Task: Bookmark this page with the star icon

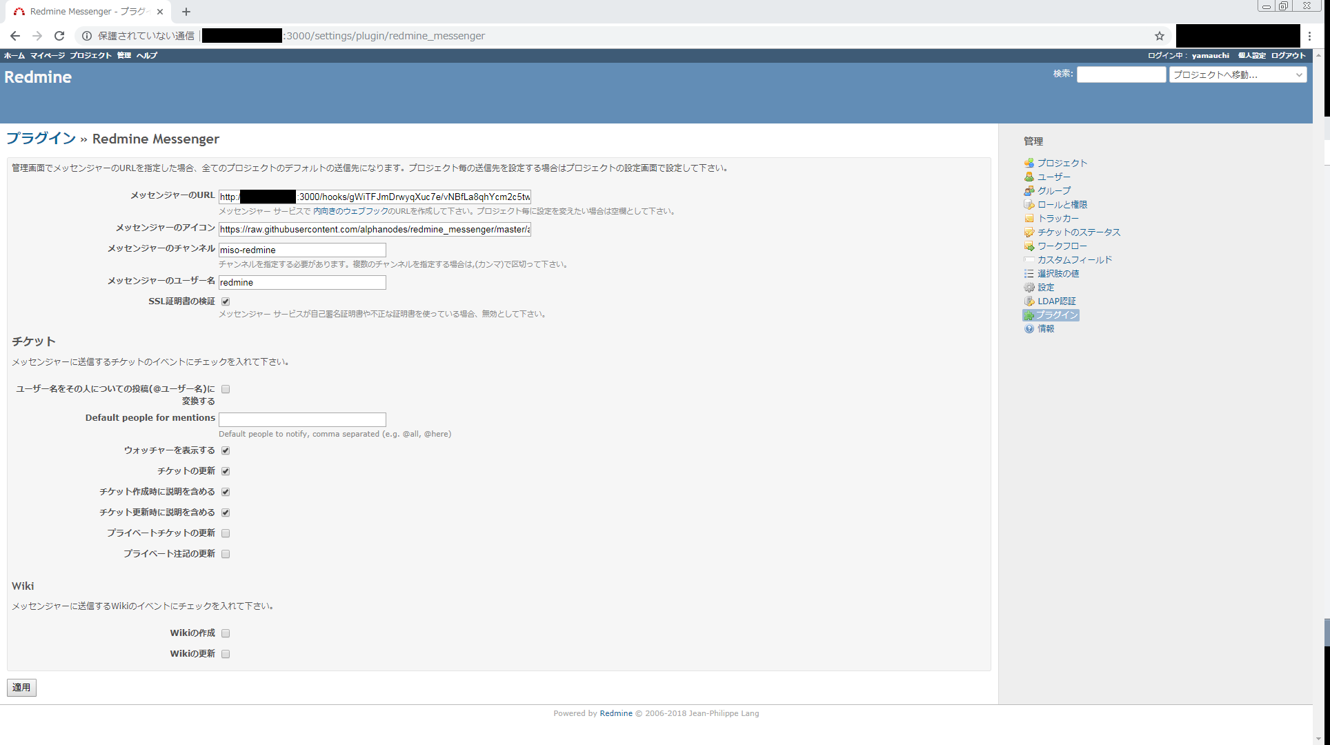Action: point(1160,36)
